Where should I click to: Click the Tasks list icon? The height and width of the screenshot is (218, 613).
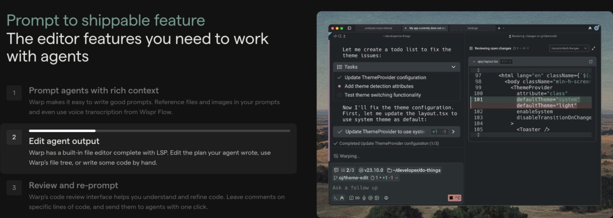[x=340, y=67]
